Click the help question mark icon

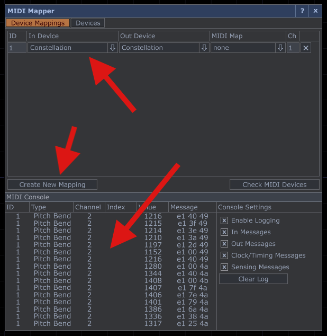click(x=302, y=11)
